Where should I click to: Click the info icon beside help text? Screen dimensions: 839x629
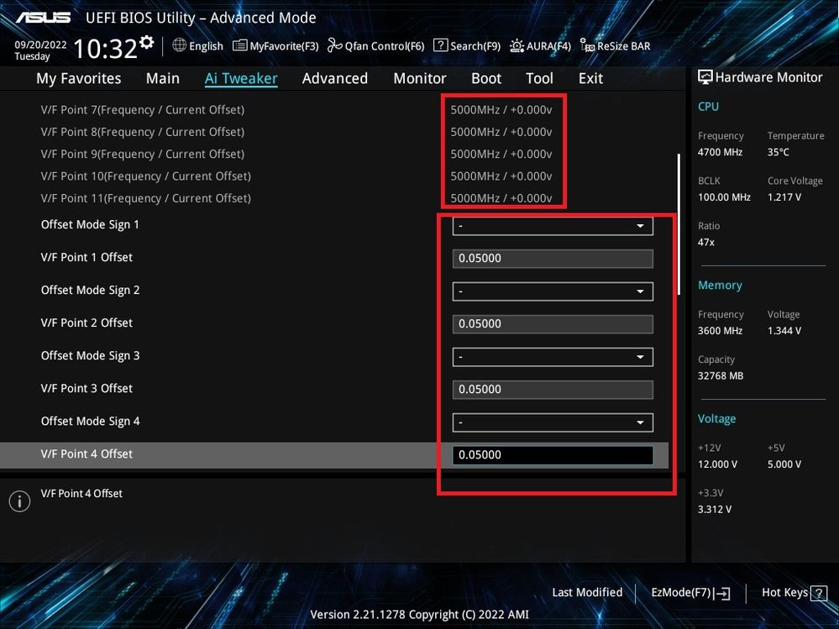[x=19, y=501]
